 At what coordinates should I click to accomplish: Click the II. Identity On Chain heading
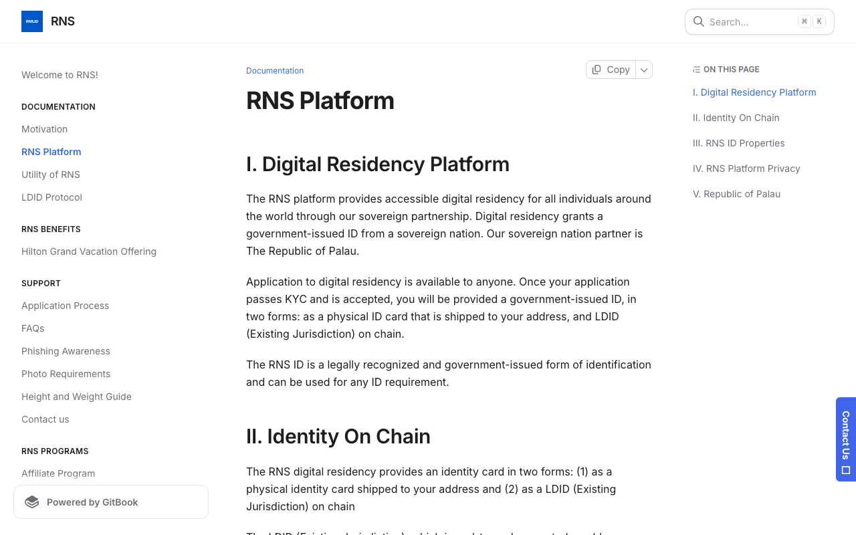click(338, 437)
